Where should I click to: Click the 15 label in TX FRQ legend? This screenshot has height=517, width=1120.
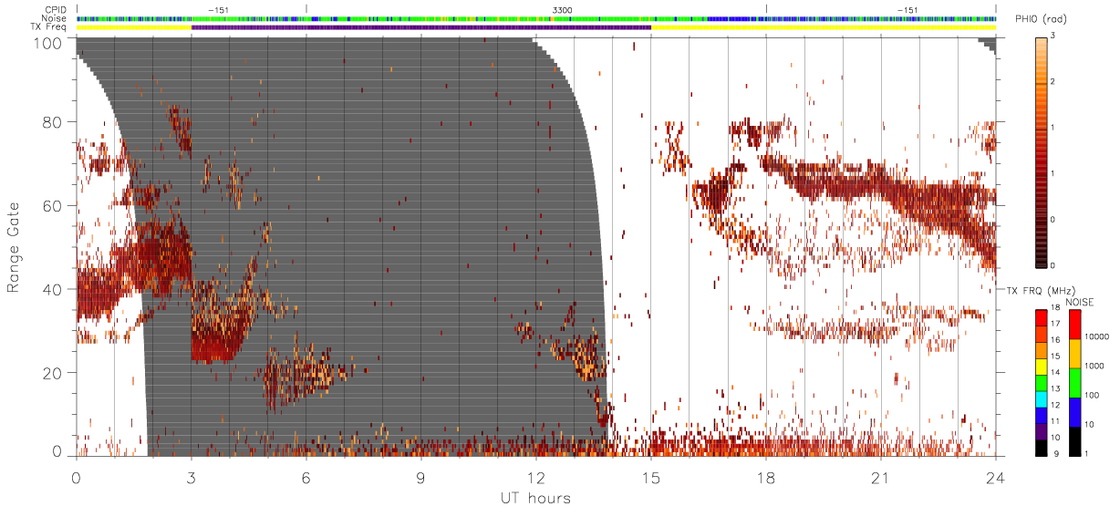click(1056, 357)
